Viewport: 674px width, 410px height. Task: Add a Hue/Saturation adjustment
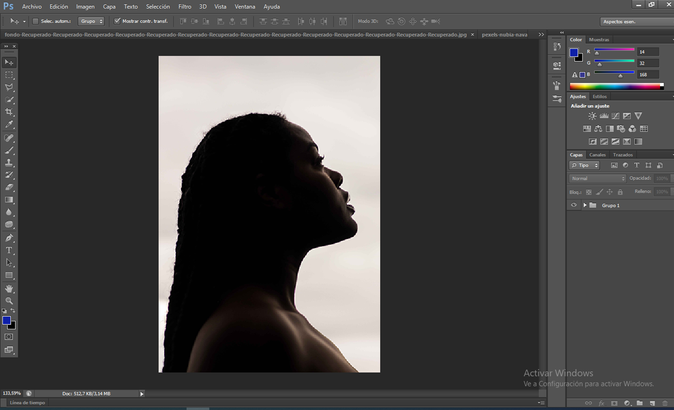pyautogui.click(x=587, y=129)
